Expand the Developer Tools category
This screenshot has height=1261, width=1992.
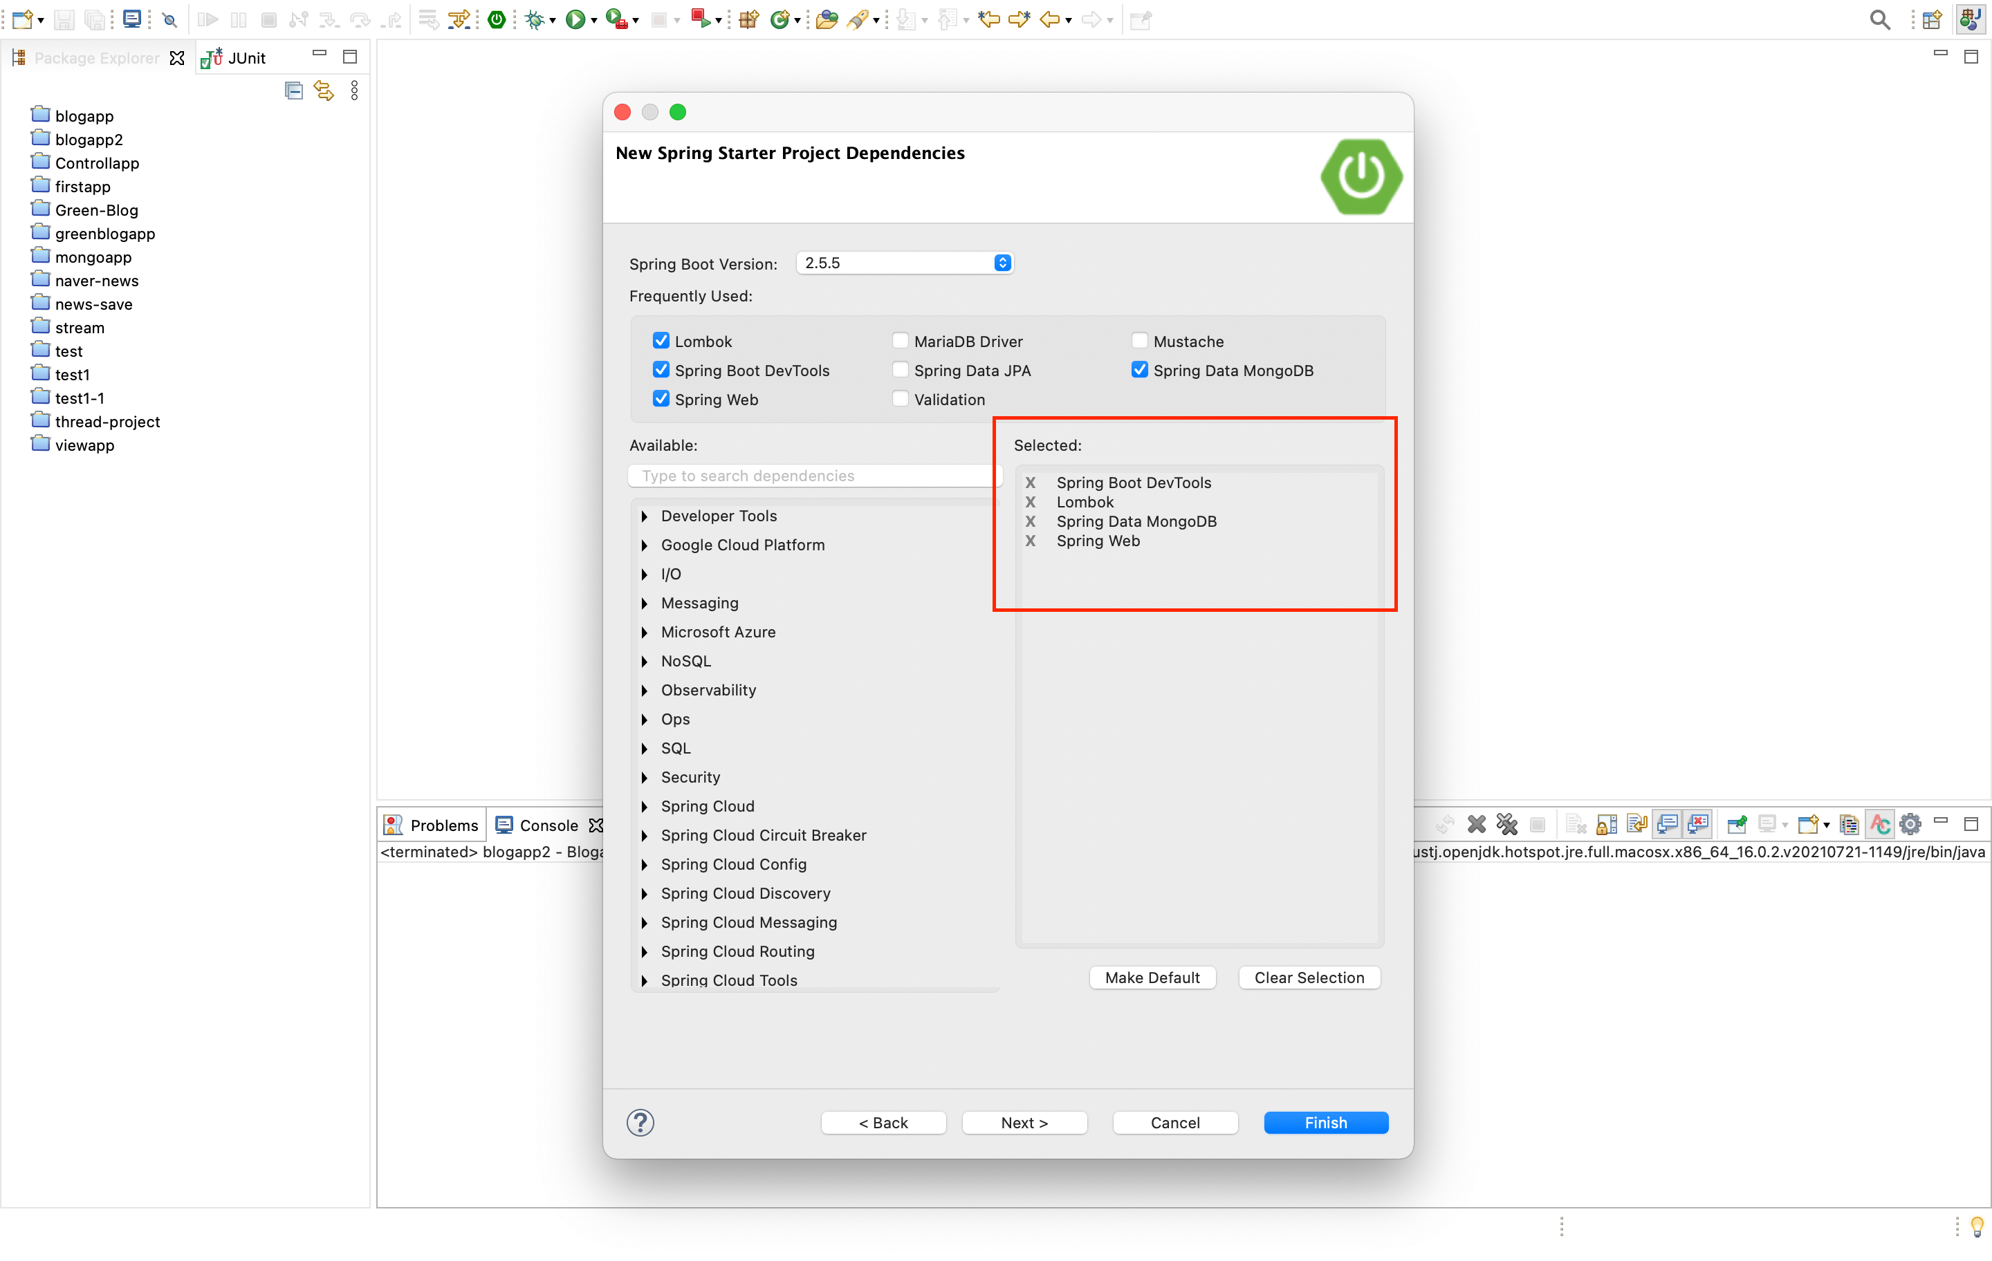point(645,516)
